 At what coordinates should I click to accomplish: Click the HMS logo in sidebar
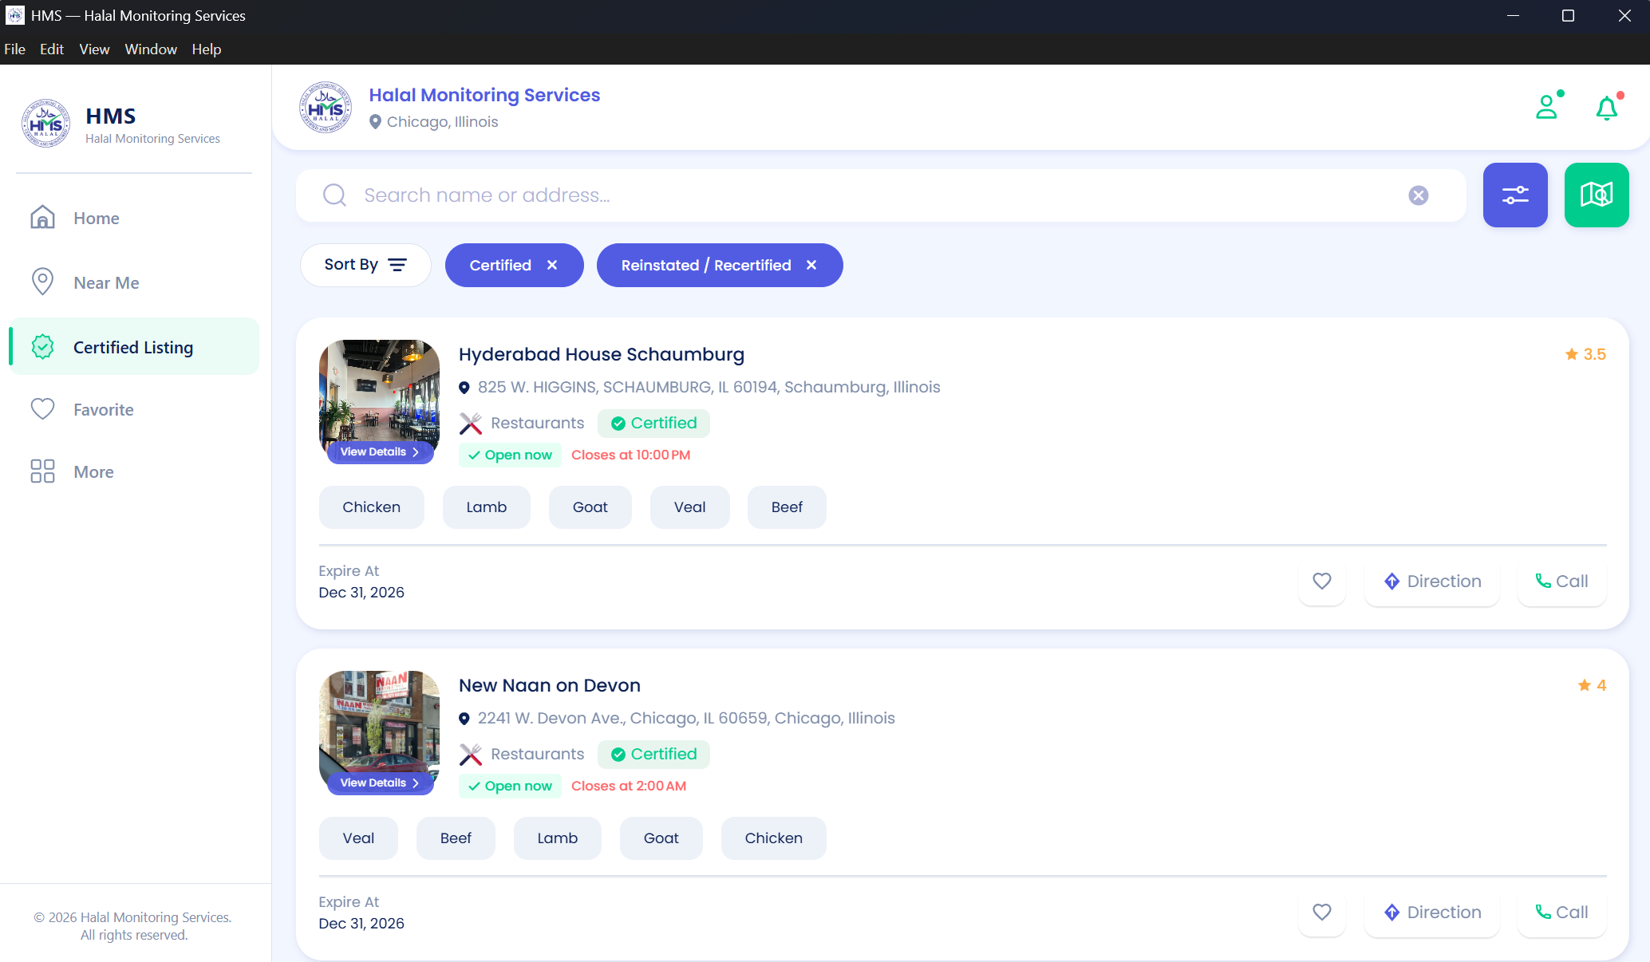(45, 124)
